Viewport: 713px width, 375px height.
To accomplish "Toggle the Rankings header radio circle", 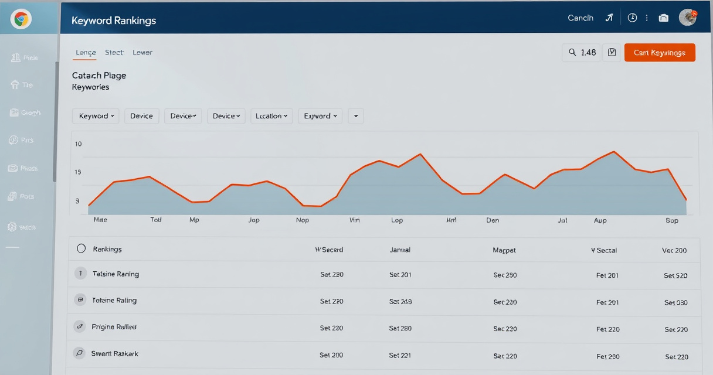I will tap(82, 249).
